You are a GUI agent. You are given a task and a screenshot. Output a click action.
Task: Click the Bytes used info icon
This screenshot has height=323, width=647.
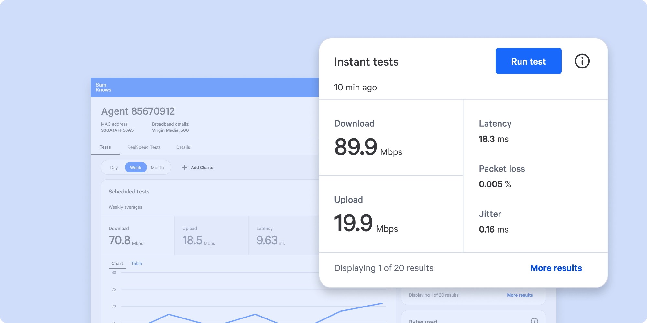(534, 321)
